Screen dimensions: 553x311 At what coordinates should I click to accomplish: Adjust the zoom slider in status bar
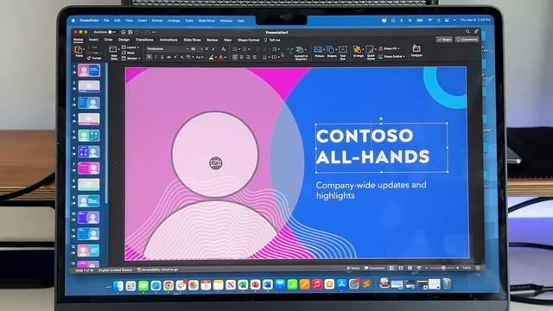tap(443, 268)
